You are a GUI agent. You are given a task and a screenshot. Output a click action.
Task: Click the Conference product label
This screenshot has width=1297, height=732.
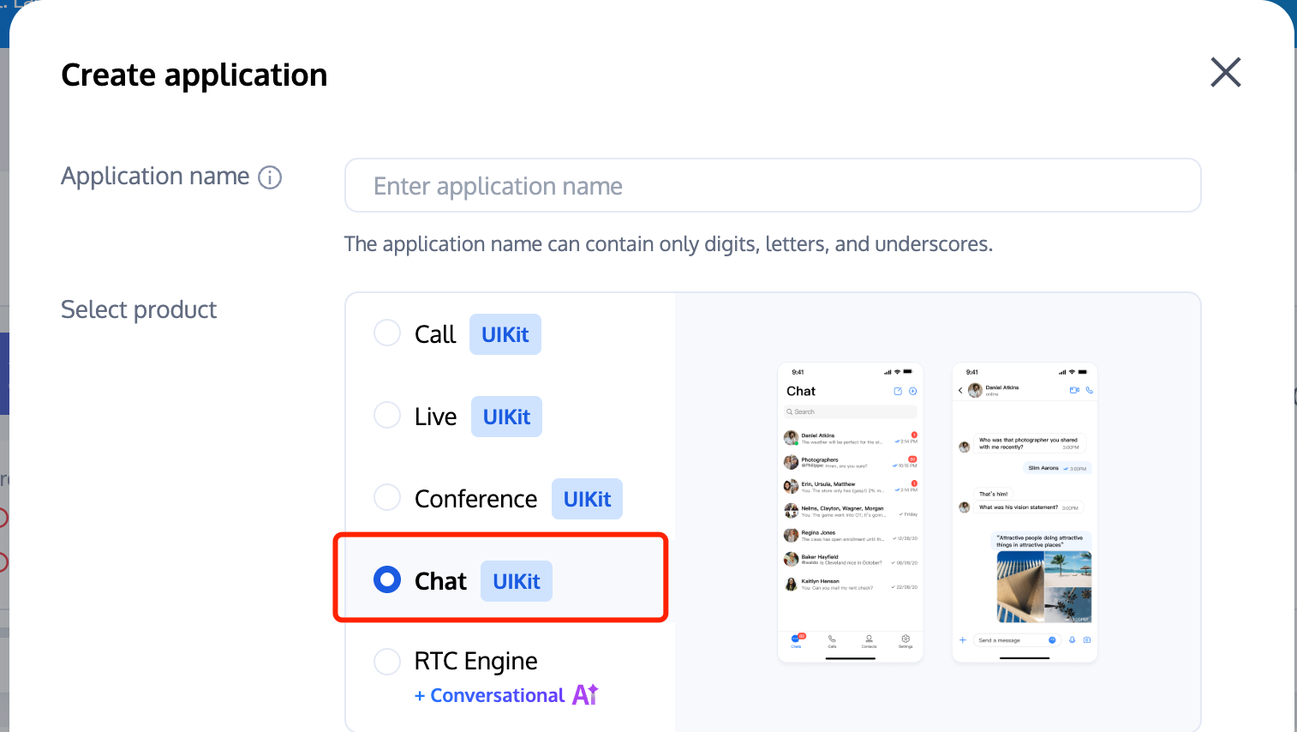475,499
